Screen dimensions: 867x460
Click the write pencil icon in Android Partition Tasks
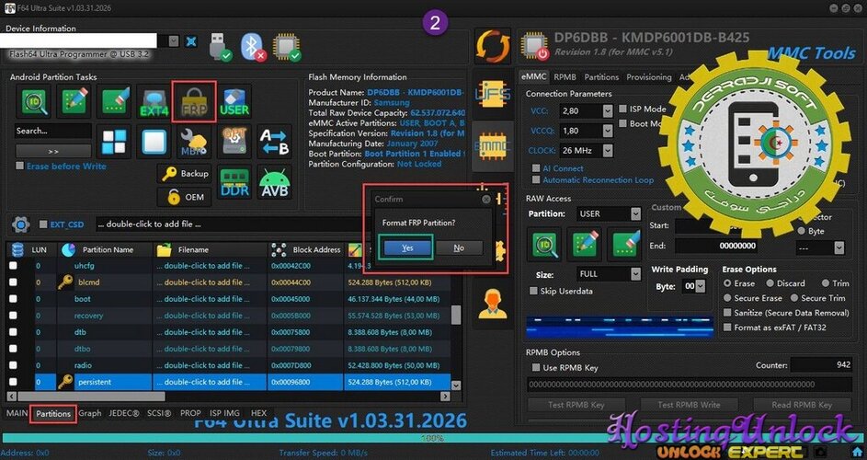[x=74, y=101]
